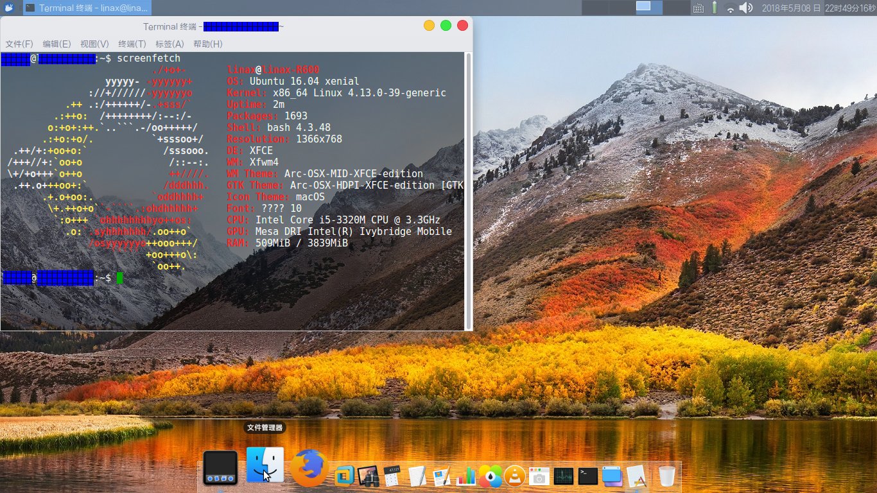Image resolution: width=877 pixels, height=493 pixels.
Task: Click the Terminal window title bar text
Action: pyautogui.click(x=214, y=26)
